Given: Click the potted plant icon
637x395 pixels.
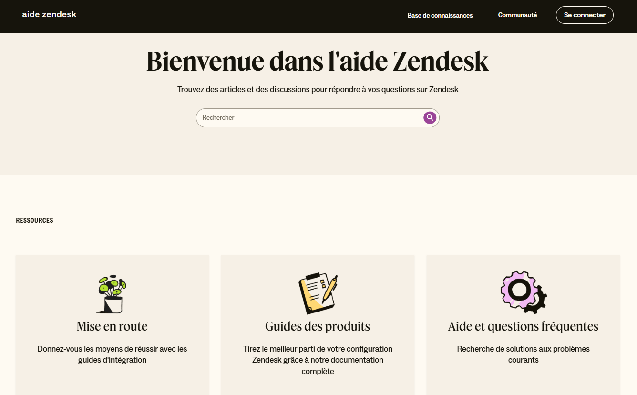Looking at the screenshot, I should coord(112,294).
